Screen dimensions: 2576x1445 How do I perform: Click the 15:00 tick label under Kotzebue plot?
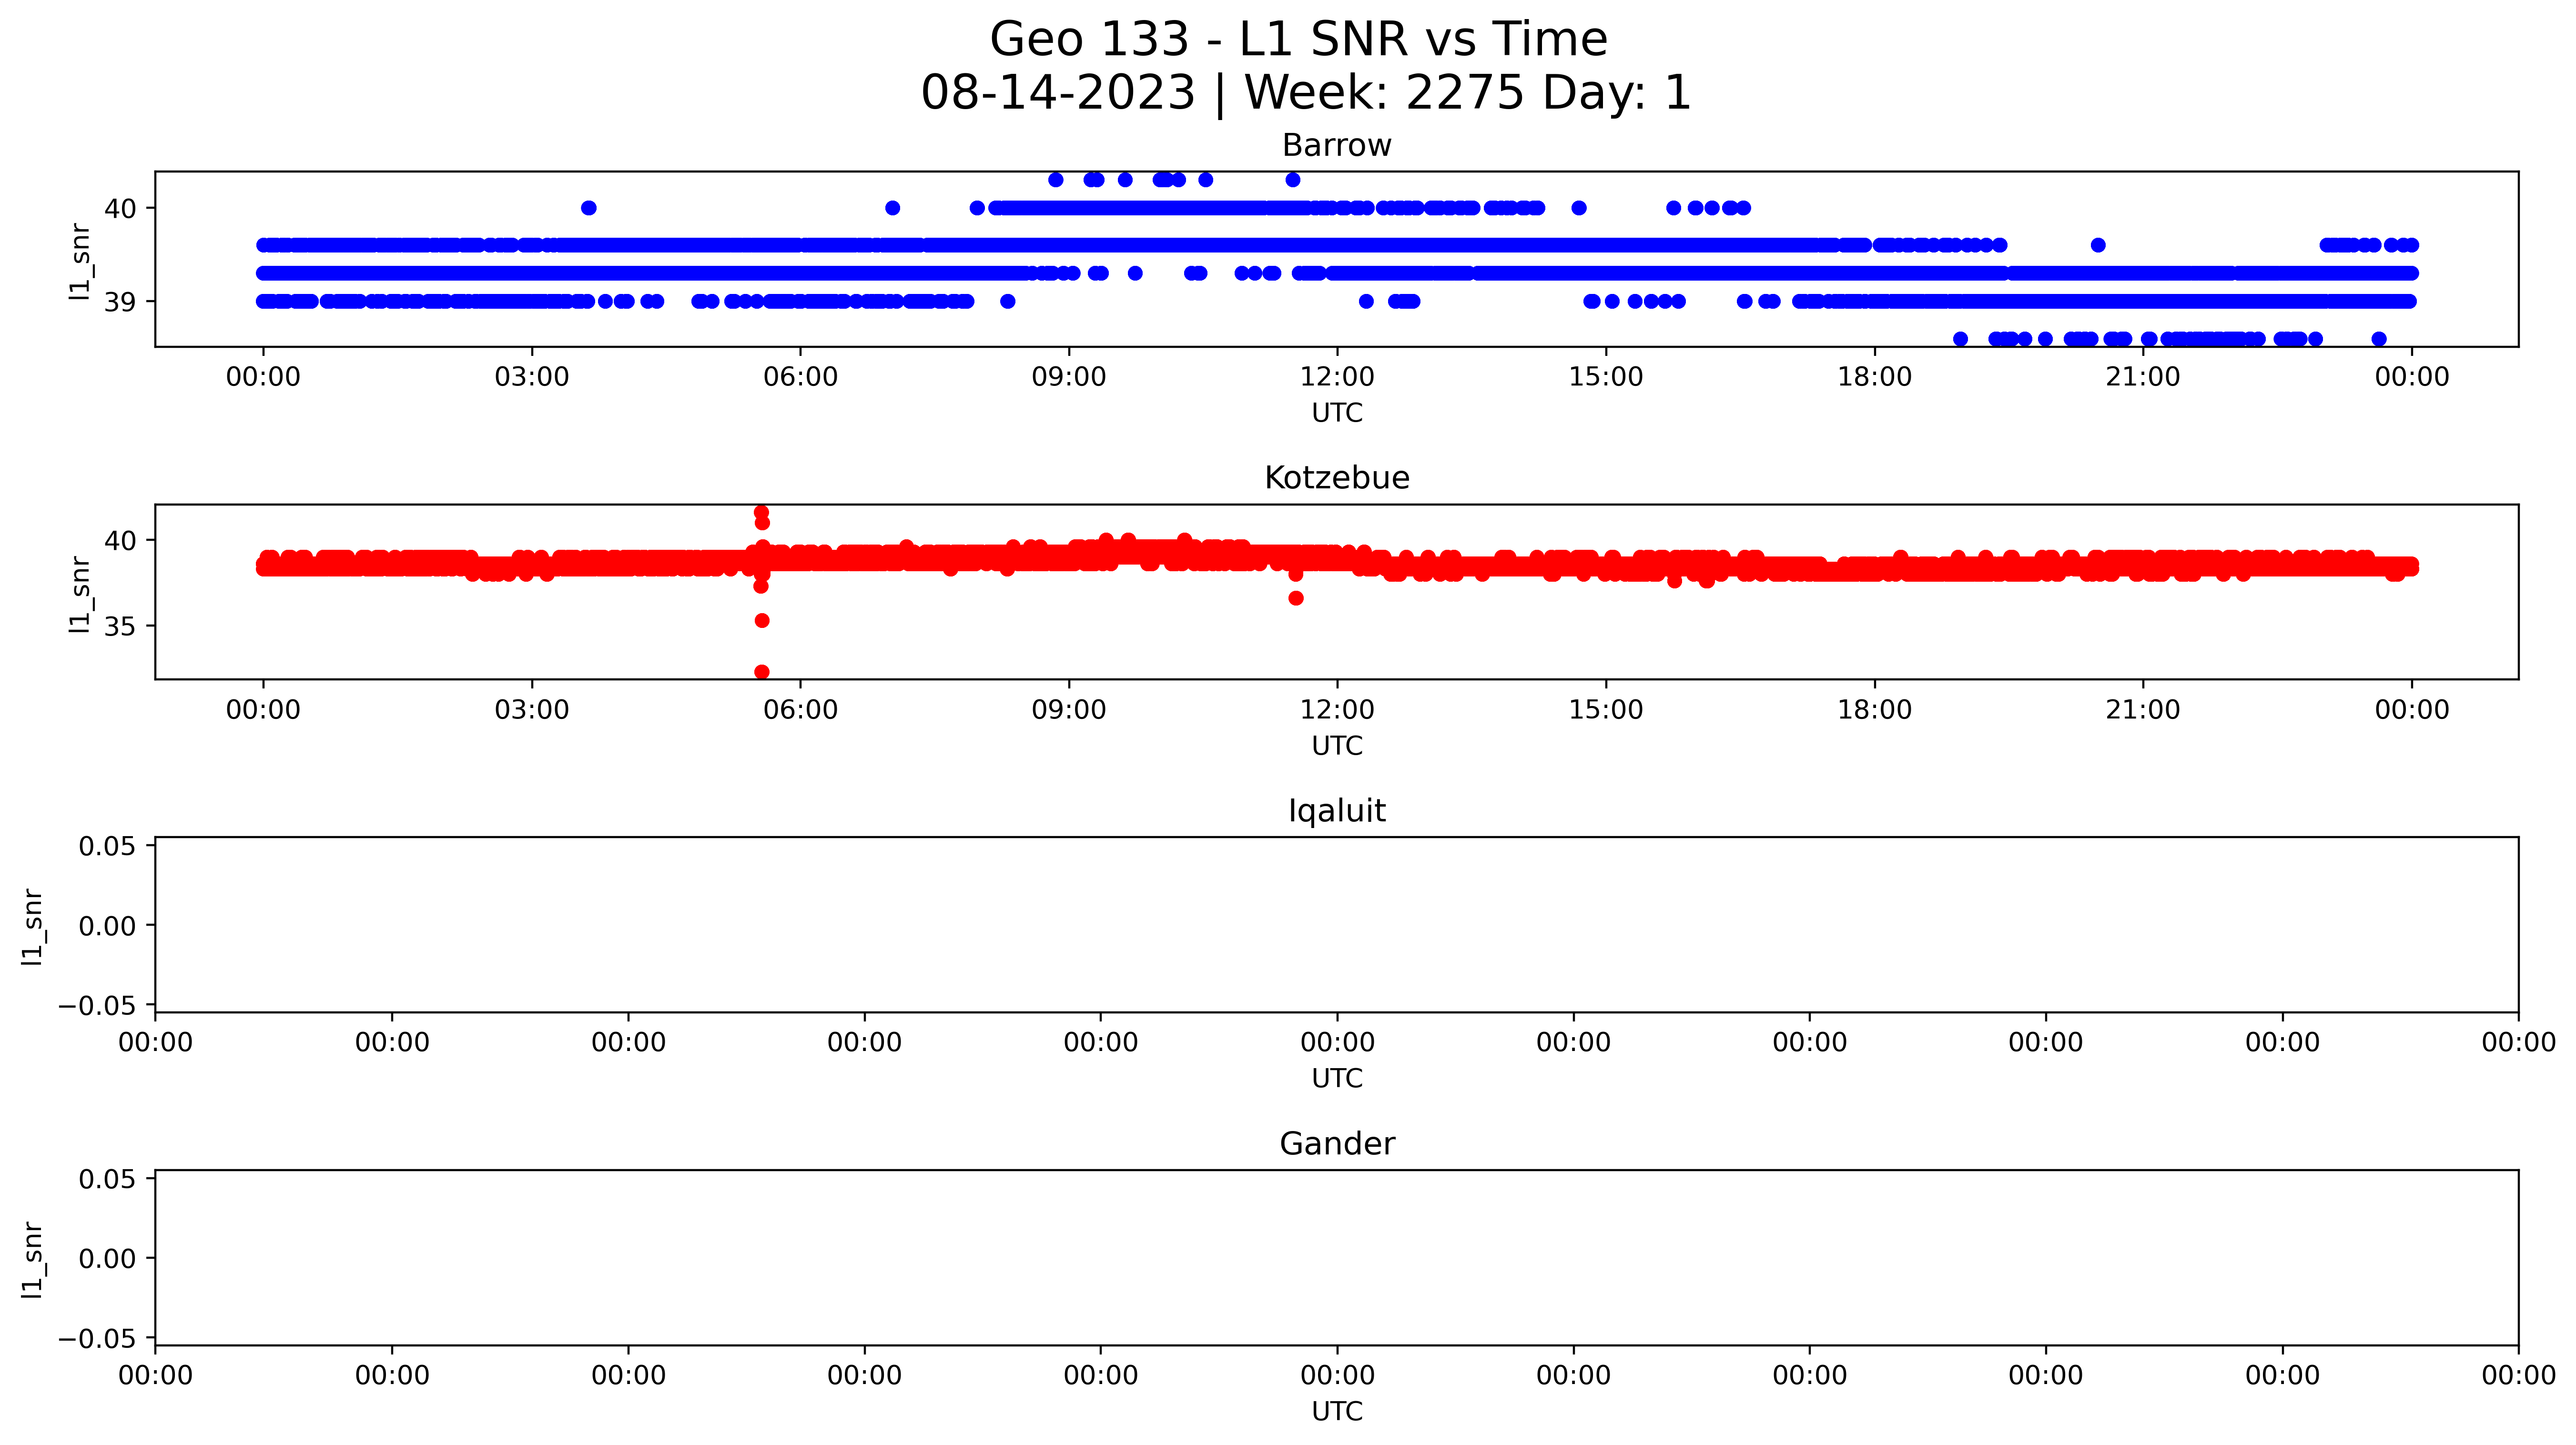pyautogui.click(x=1606, y=711)
